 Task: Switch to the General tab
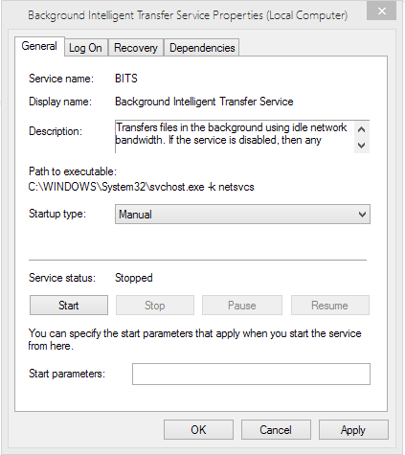click(x=39, y=46)
